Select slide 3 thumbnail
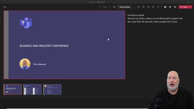This screenshot has width=194, height=109. click(52, 89)
